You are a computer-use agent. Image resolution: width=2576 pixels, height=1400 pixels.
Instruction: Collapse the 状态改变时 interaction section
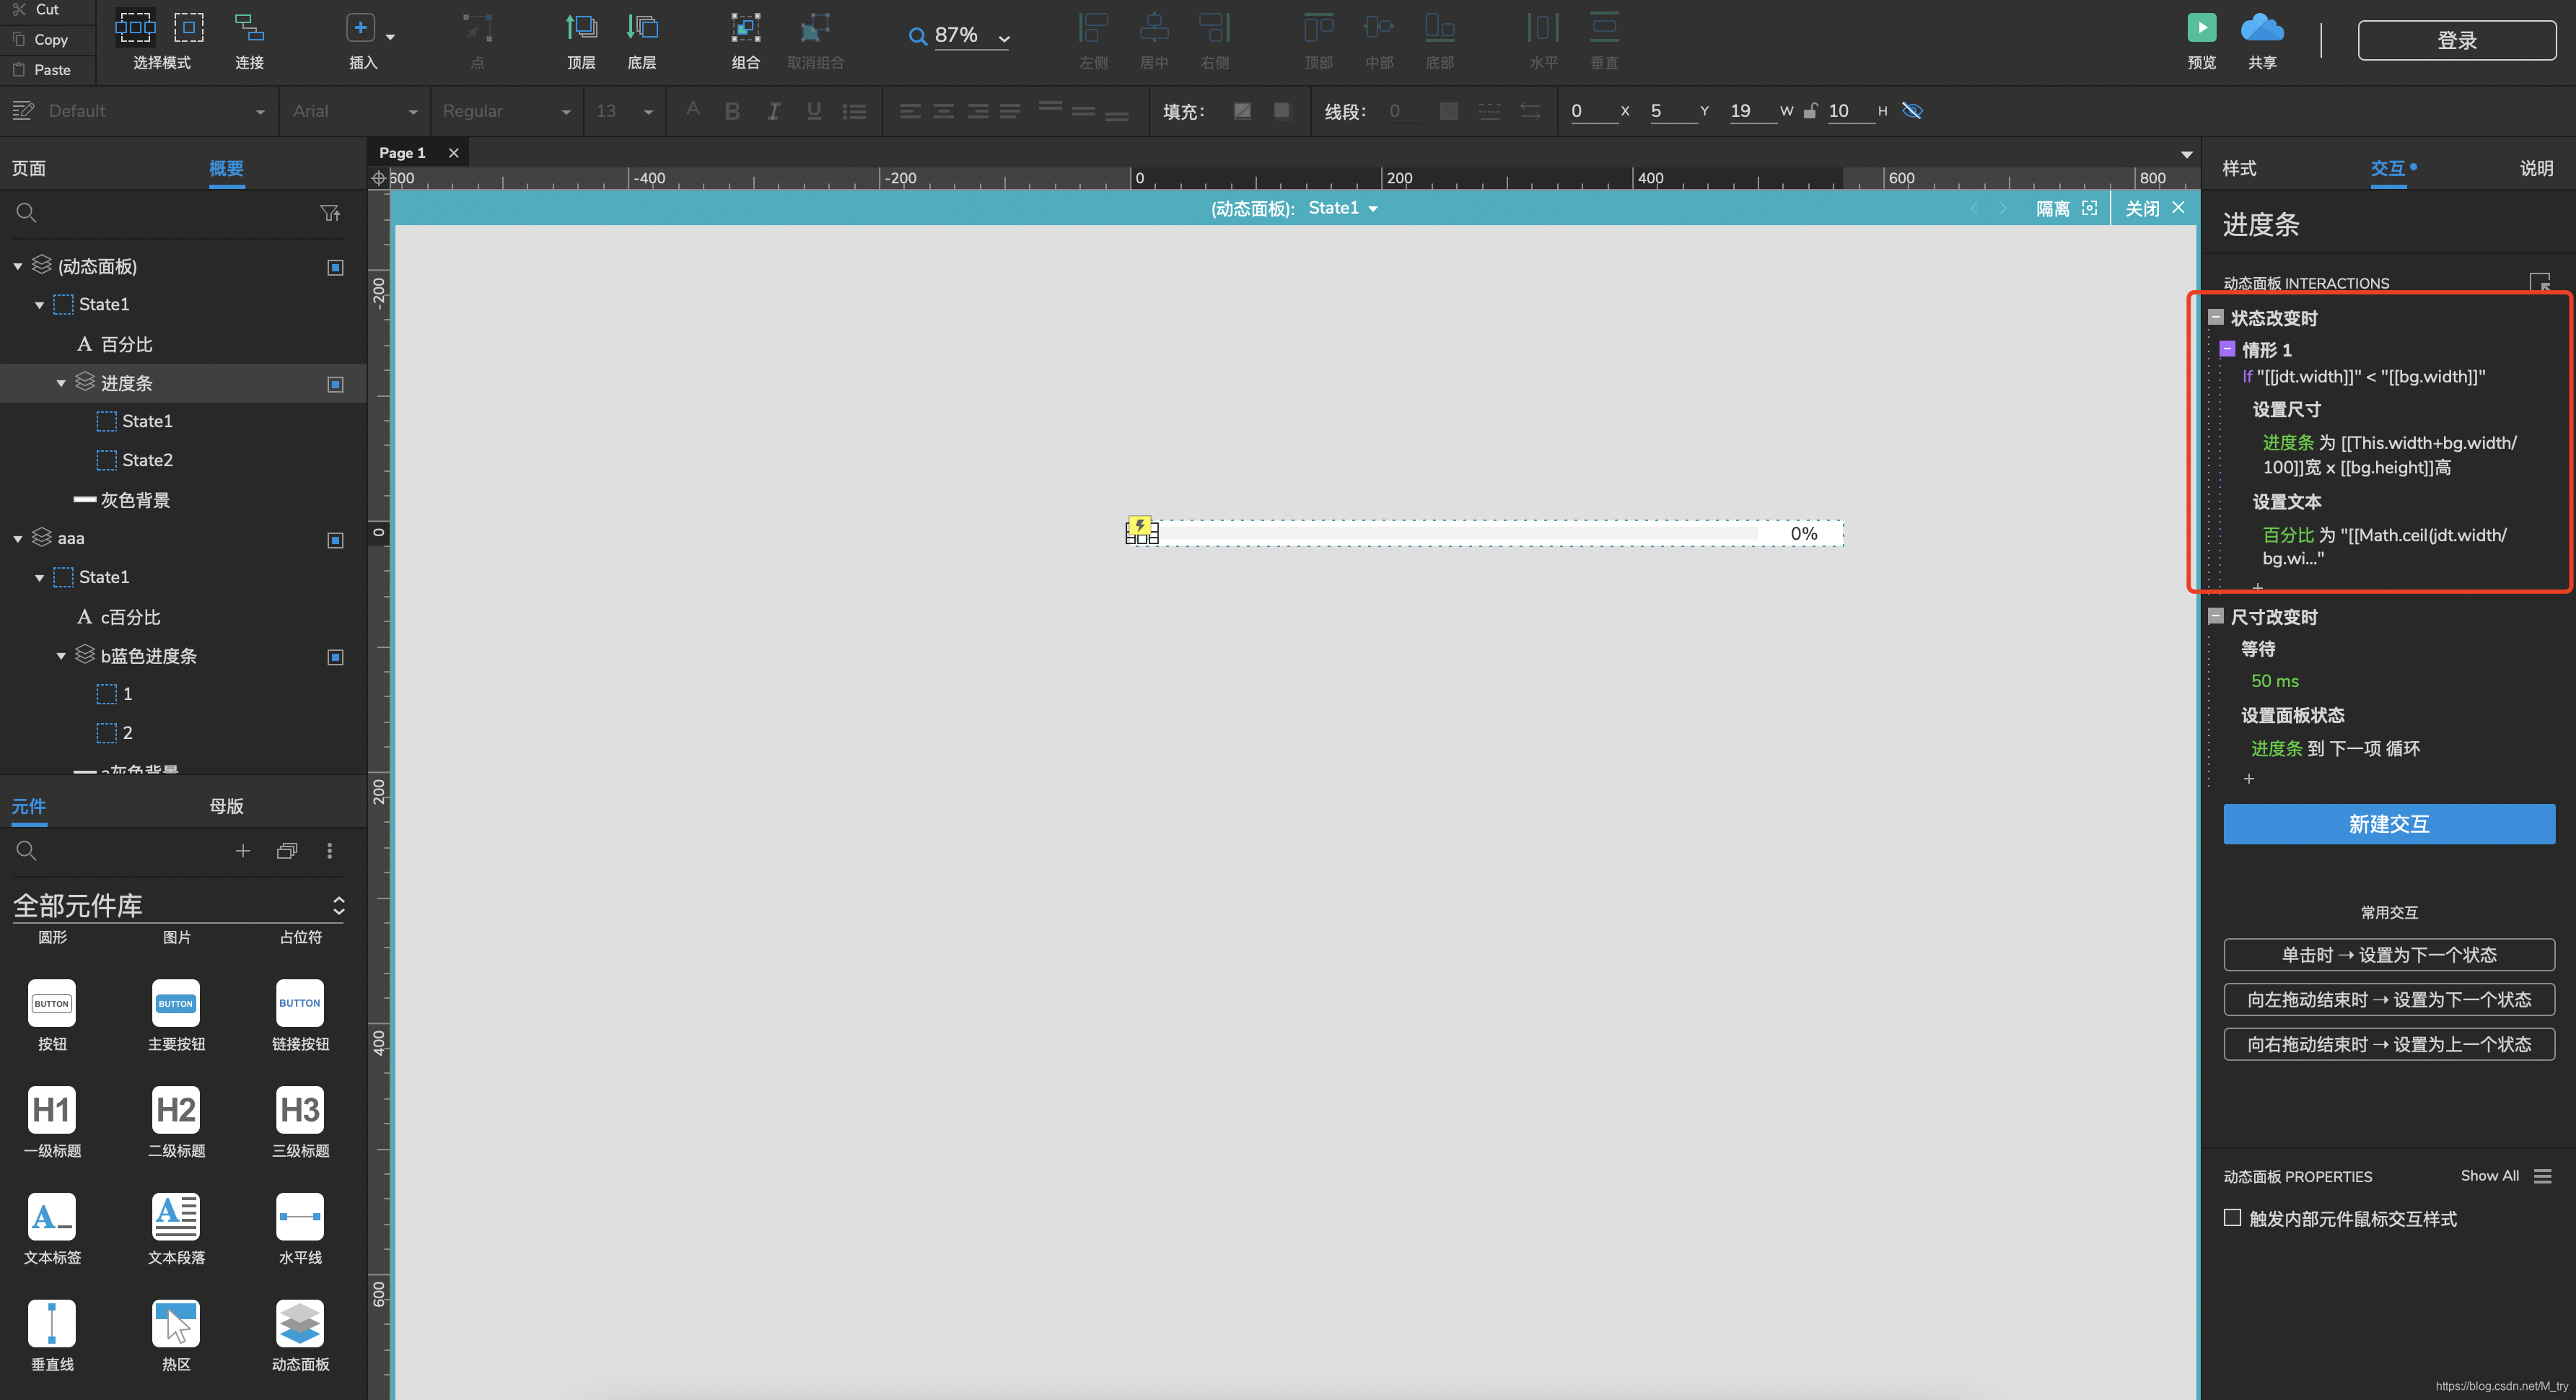point(2216,317)
